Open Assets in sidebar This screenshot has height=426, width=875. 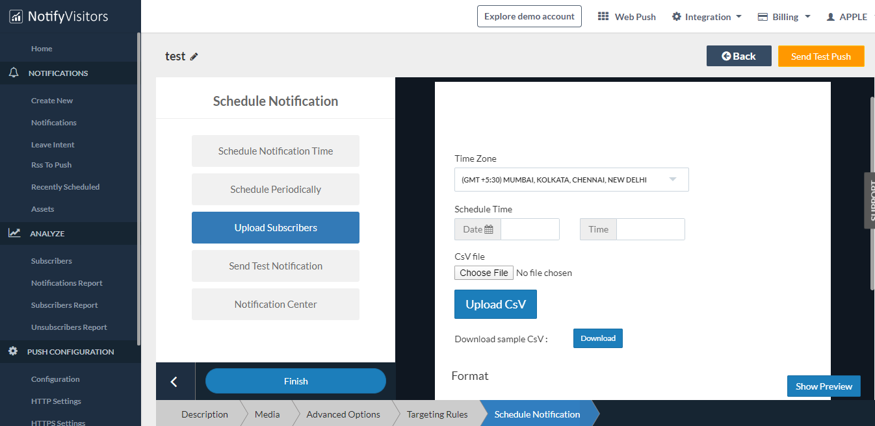[43, 209]
